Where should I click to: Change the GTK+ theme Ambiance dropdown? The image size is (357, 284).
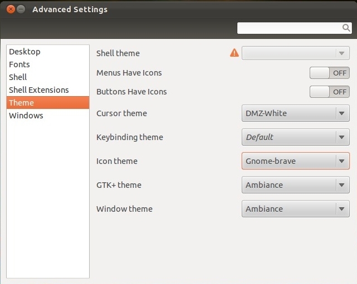click(296, 185)
